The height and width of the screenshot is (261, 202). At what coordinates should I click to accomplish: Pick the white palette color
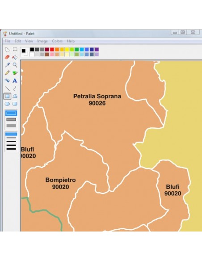[32, 54]
